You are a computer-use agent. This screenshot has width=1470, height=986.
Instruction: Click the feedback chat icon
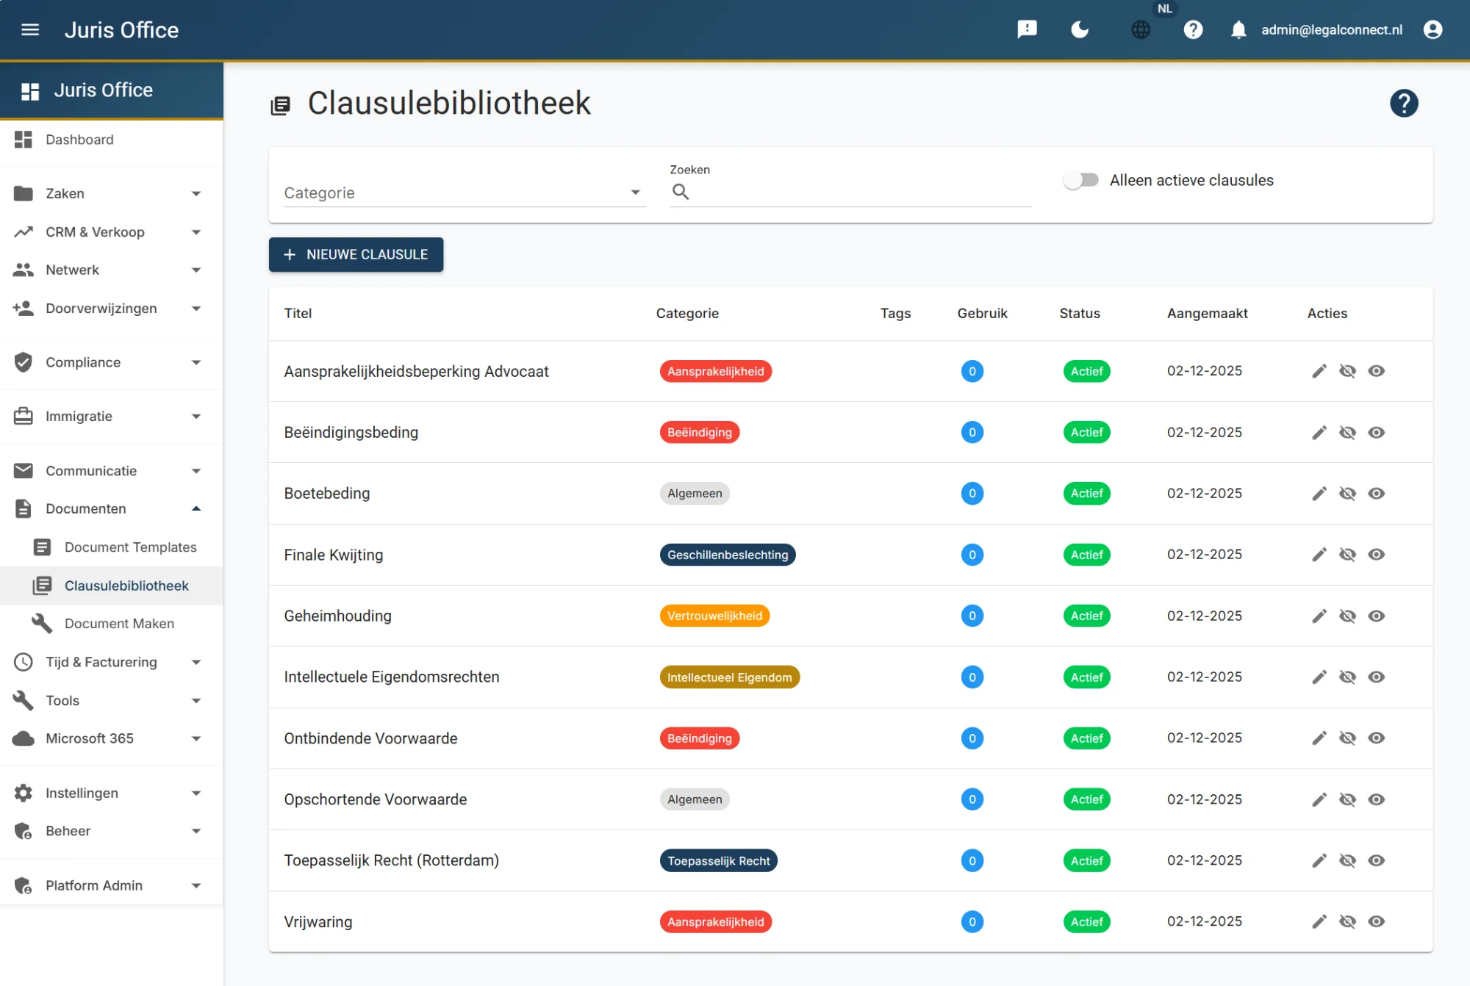pyautogui.click(x=1027, y=29)
